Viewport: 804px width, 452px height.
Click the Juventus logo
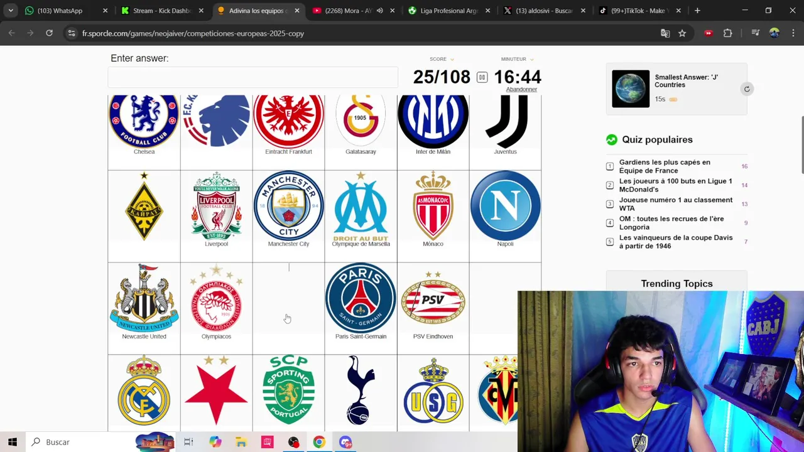(505, 121)
